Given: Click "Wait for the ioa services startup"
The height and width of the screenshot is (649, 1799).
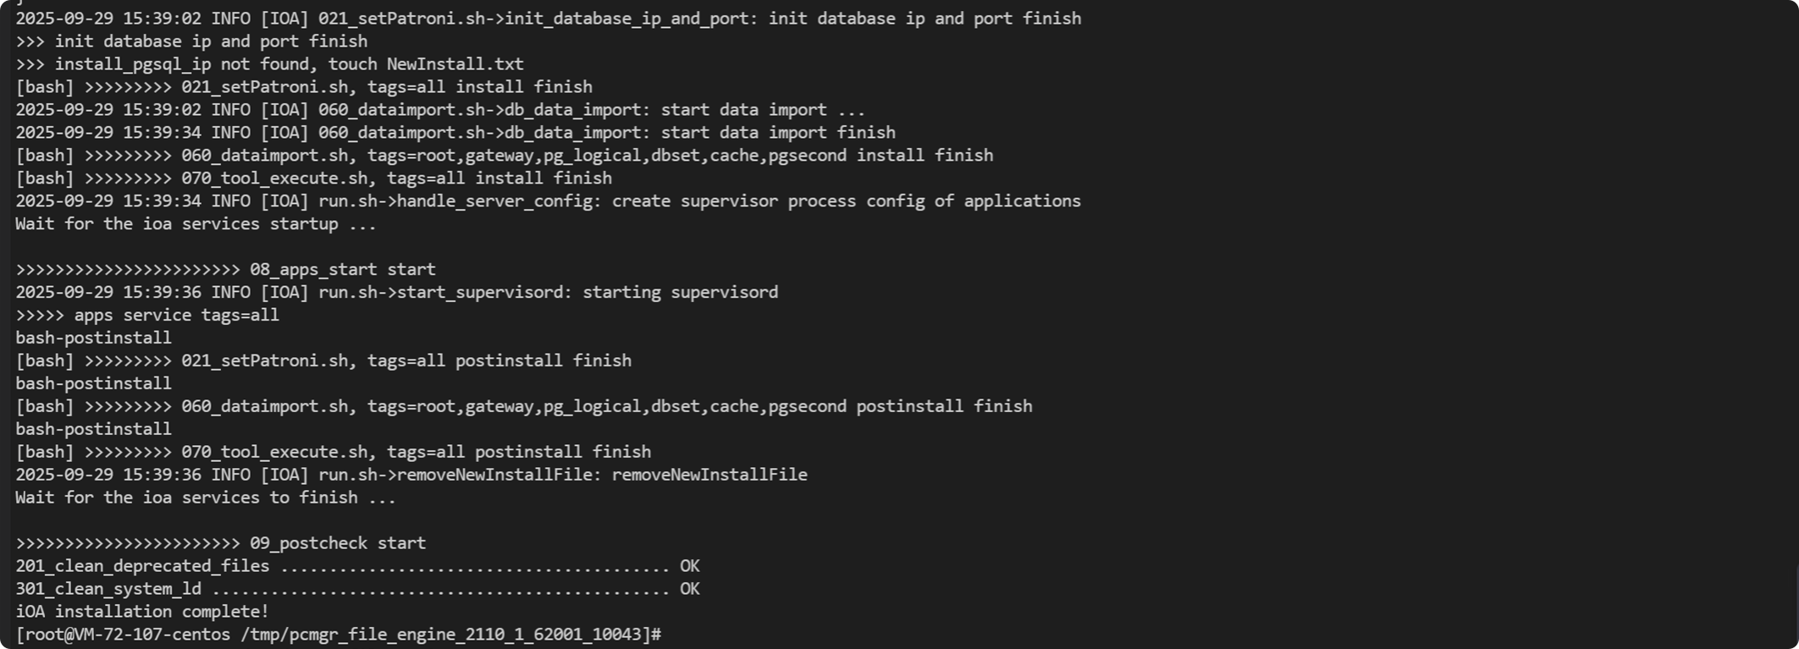Looking at the screenshot, I should coord(196,224).
